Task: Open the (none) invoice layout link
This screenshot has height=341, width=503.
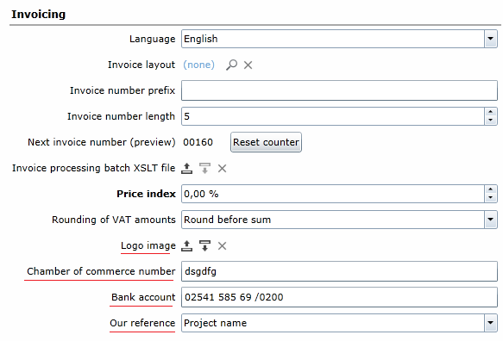Action: 199,65
